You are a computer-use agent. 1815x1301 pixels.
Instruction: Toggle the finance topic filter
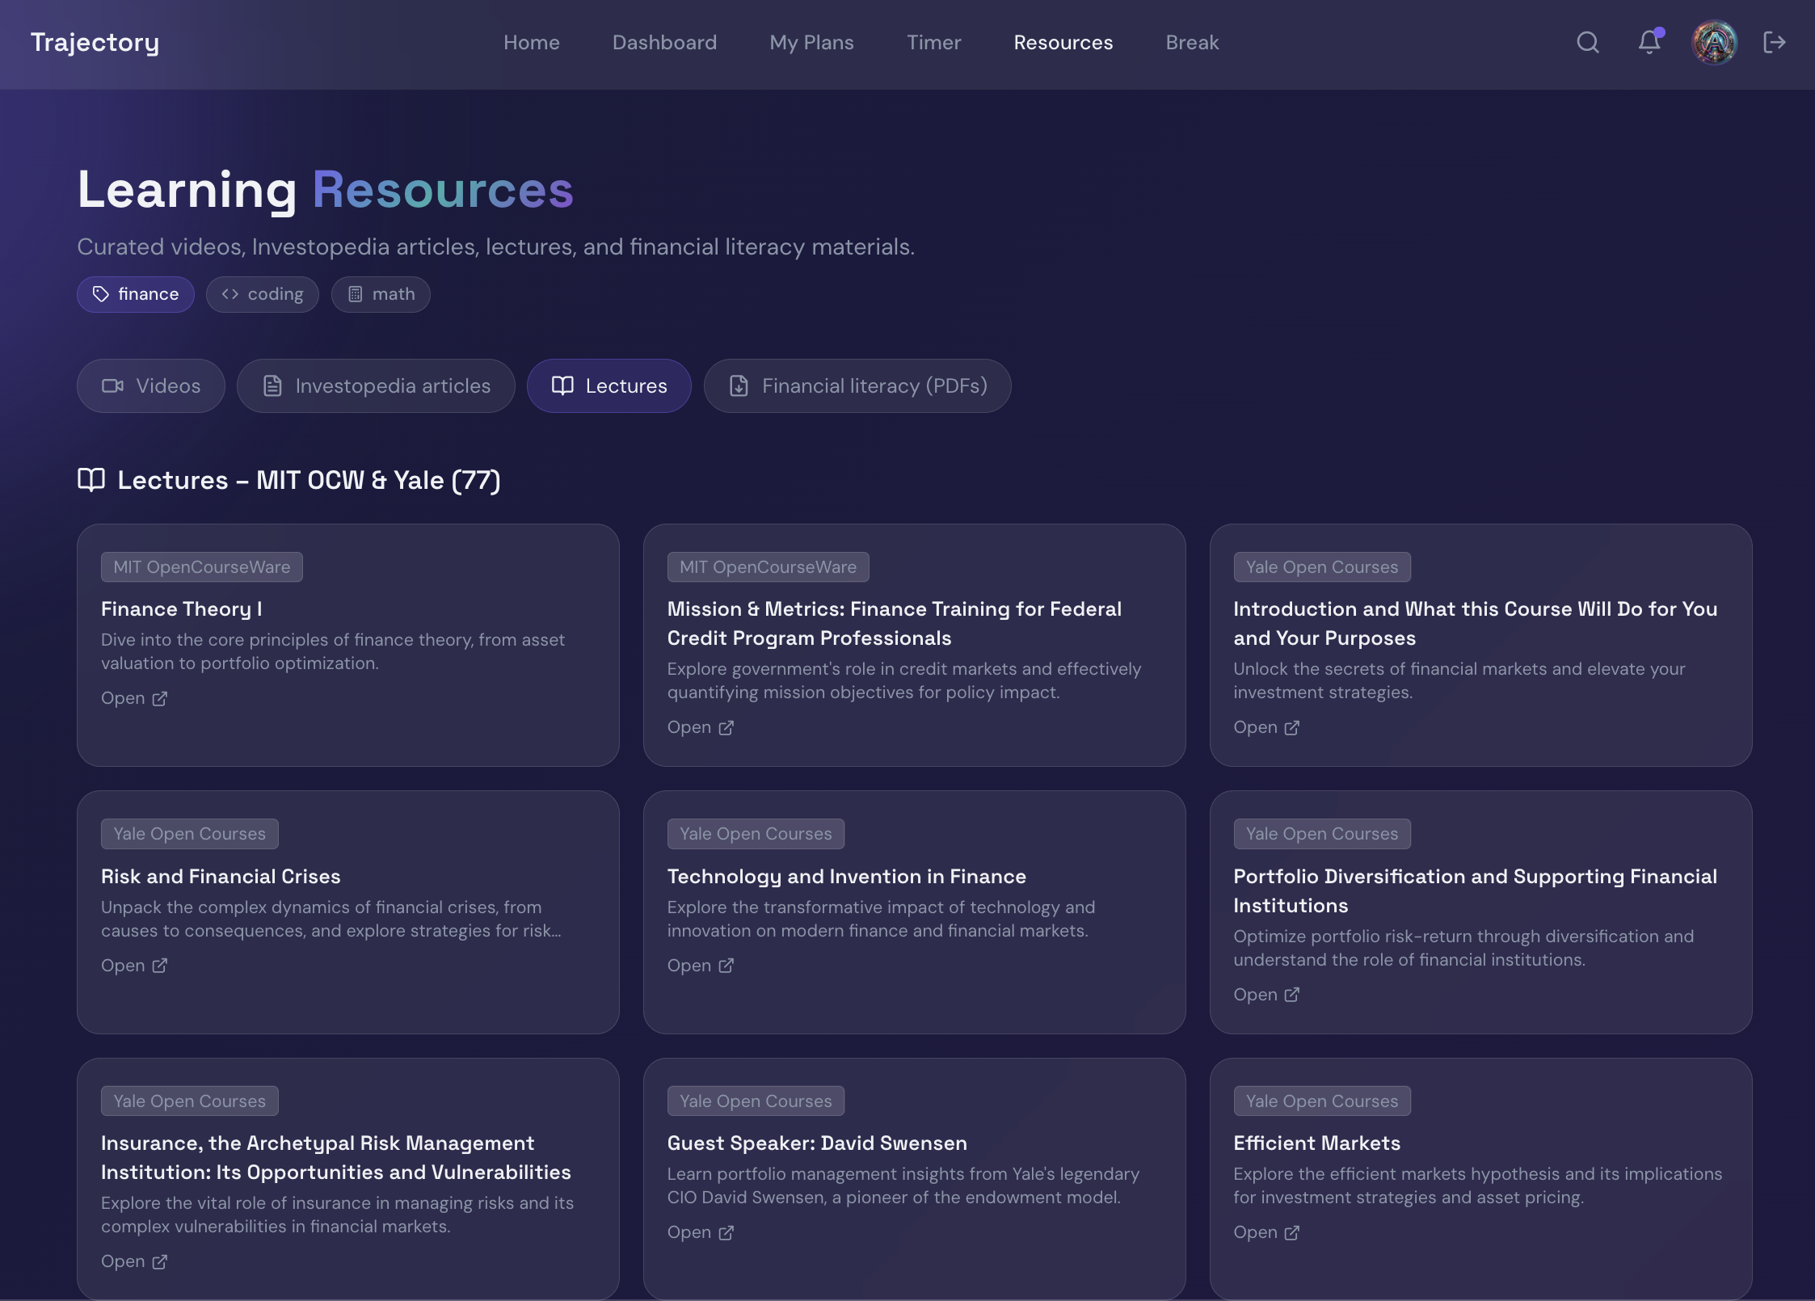pyautogui.click(x=136, y=294)
